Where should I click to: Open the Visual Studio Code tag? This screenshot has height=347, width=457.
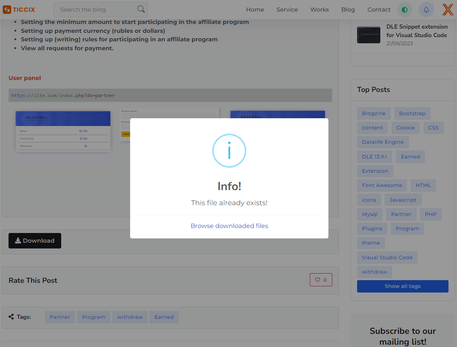pyautogui.click(x=387, y=257)
